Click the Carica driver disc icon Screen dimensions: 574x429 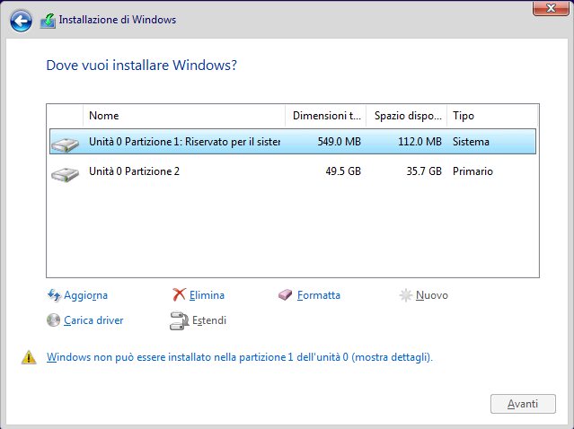tap(53, 320)
